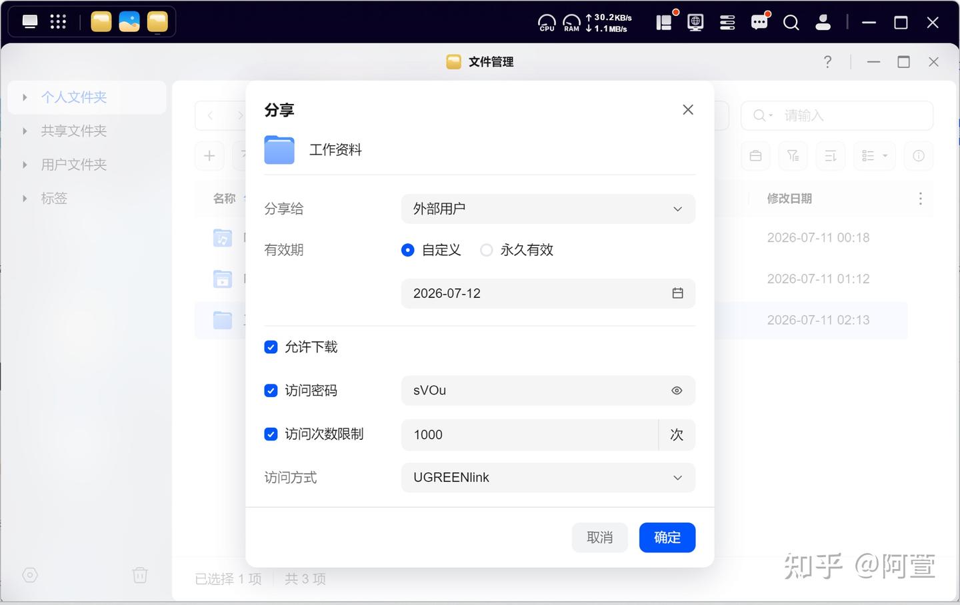Click the 工作资料 folder name
This screenshot has width=960, height=605.
tap(335, 150)
